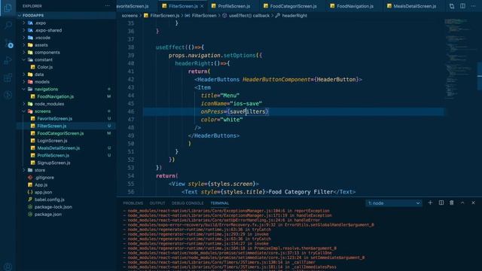
Task: Switch to the MealsDetailScreen.js editor tab
Action: [x=411, y=6]
